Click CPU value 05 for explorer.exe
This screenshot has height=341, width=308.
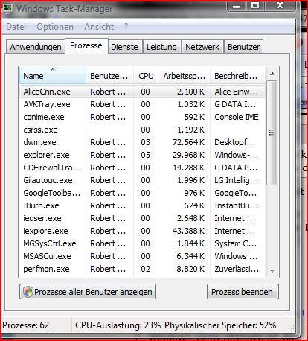146,155
